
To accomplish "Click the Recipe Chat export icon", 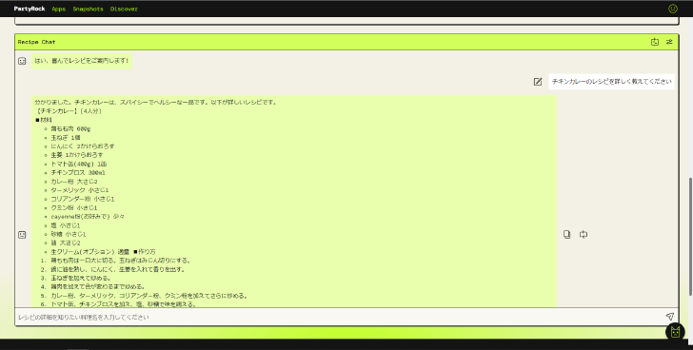I will coord(655,42).
